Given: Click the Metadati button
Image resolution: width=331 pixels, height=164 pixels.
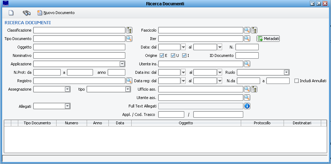Looking at the screenshot, I should tap(269, 39).
